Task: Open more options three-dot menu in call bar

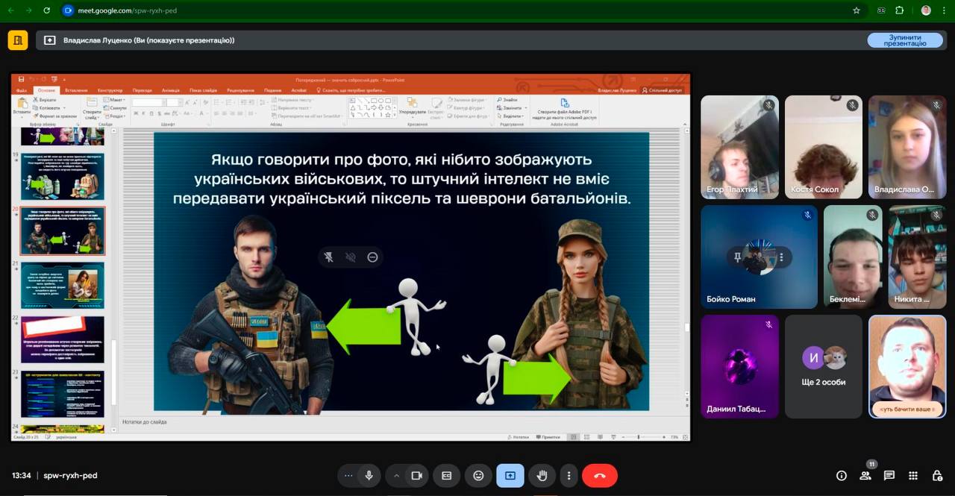Action: pyautogui.click(x=569, y=475)
